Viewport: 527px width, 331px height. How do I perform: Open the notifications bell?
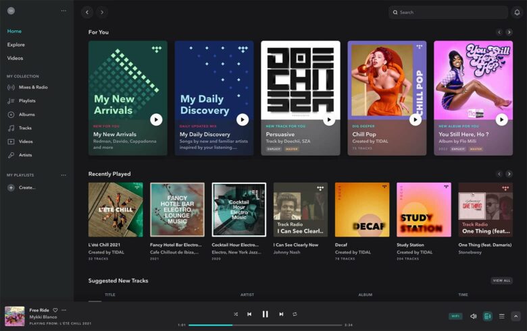coord(517,12)
